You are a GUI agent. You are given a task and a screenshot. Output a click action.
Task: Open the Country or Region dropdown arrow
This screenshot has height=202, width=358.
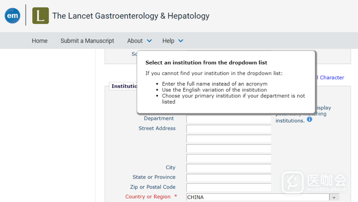coord(334,197)
